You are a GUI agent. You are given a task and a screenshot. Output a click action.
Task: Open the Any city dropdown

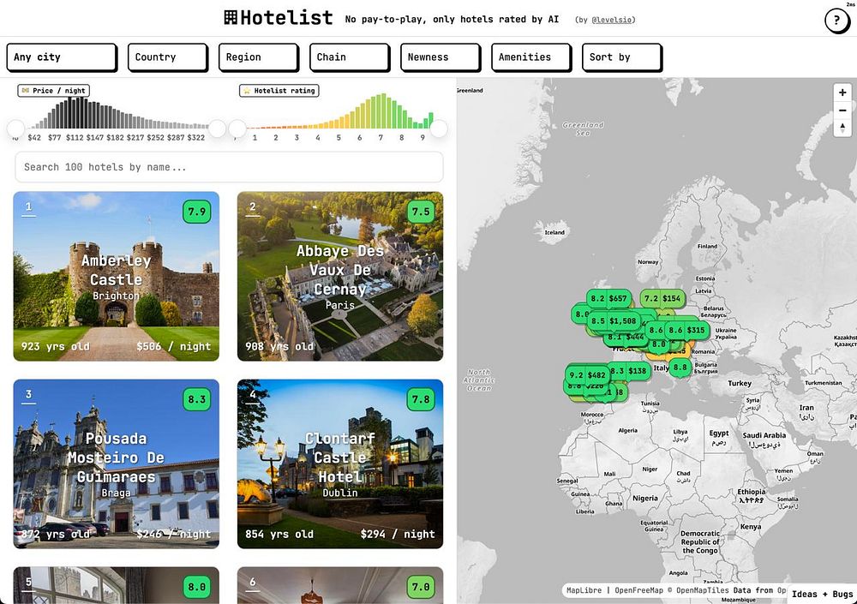(x=62, y=57)
